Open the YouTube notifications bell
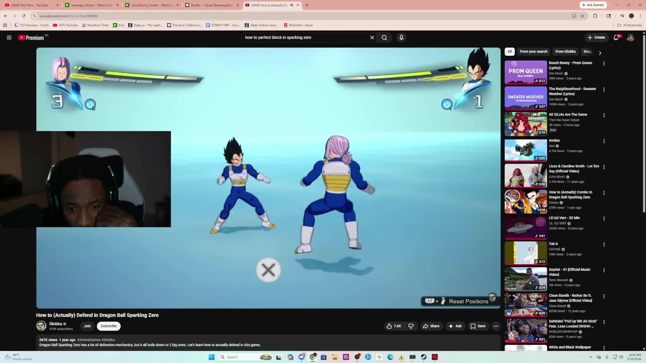Screen dimensions: 646x363 click(616, 37)
